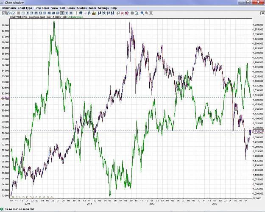Click the 'GOLDPRICE.ORG - Gold Price' legend label

(24, 17)
